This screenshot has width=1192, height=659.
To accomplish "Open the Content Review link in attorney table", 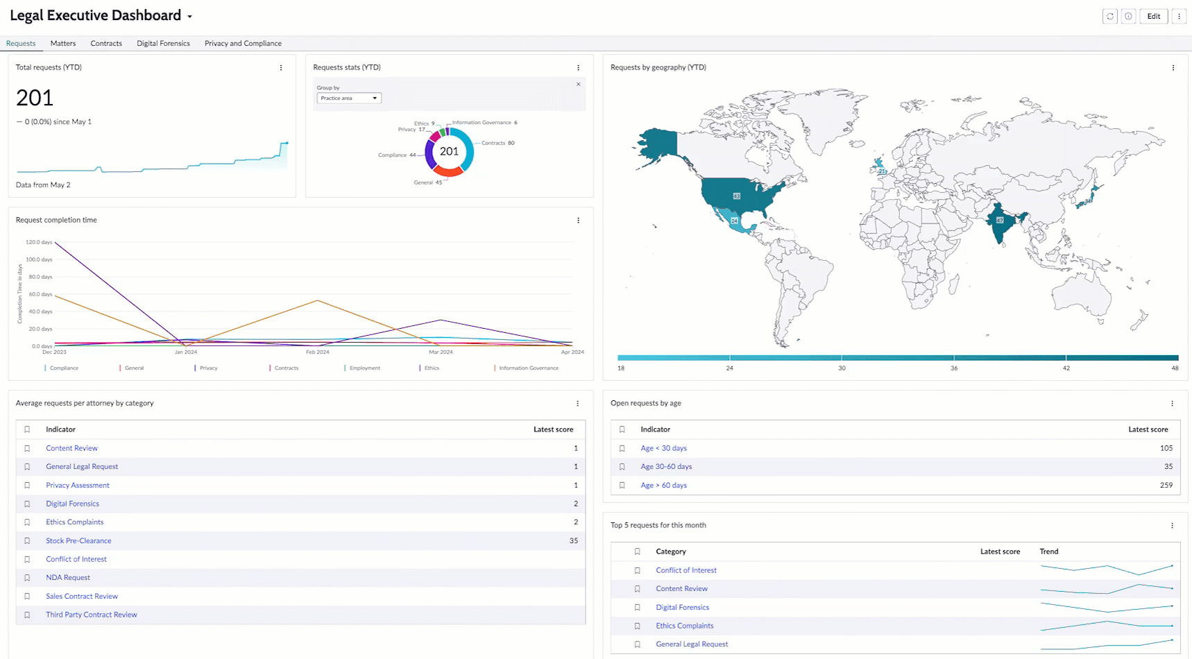I will click(x=71, y=449).
